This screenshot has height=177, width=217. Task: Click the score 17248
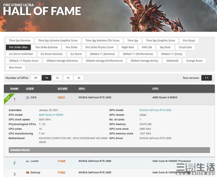tap(61, 161)
